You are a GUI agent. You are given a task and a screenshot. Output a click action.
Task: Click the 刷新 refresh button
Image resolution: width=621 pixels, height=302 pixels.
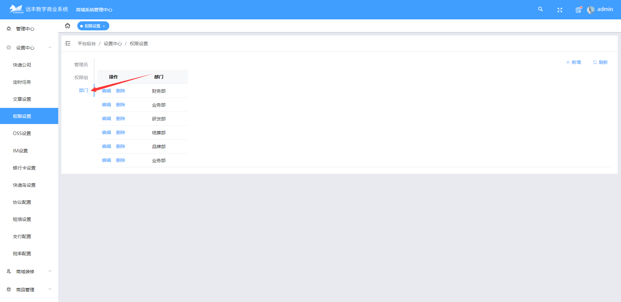pos(600,62)
